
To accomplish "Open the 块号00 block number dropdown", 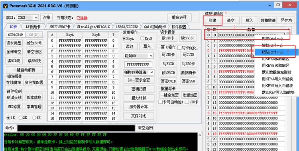I will coord(138,56).
